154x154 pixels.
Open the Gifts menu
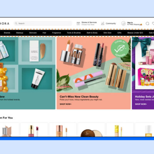(x=119, y=33)
